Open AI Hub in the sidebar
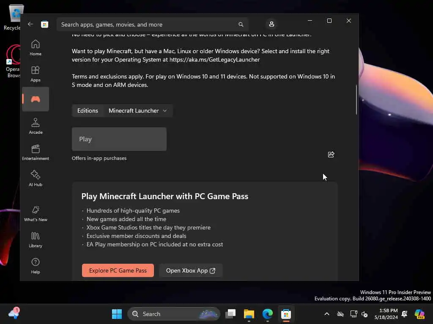Screen dimensions: 433x324 [36, 178]
